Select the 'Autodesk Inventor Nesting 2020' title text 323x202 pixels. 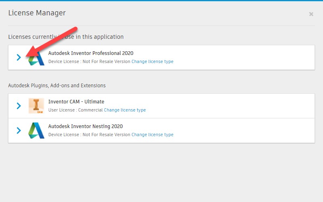[x=86, y=126]
